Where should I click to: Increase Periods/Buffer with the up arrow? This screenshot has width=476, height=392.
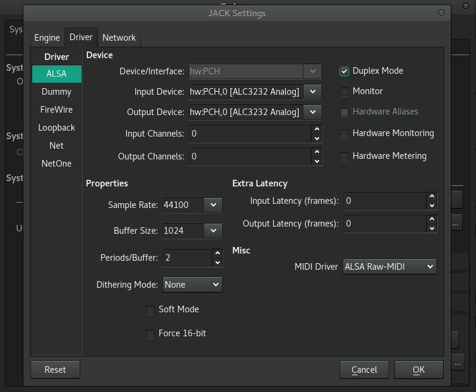point(217,254)
